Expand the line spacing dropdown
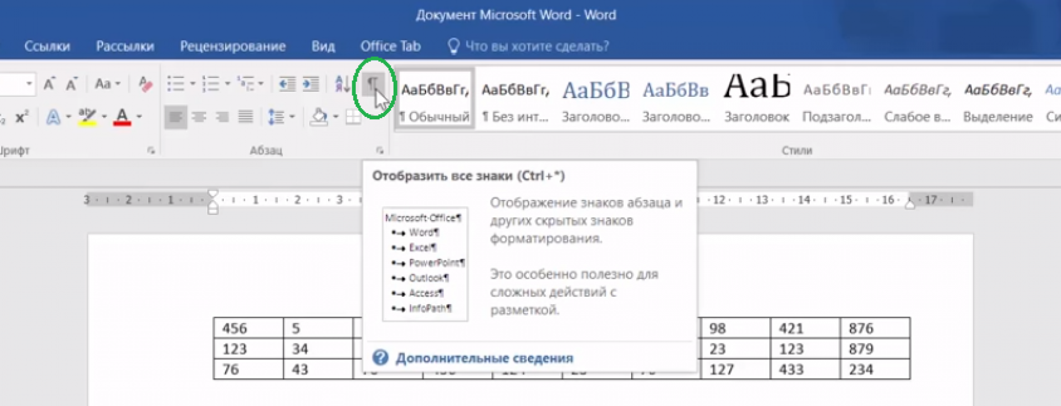1061x406 pixels. (x=292, y=117)
